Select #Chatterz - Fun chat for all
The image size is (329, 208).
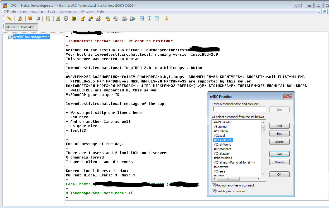(x=234, y=162)
